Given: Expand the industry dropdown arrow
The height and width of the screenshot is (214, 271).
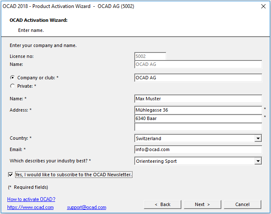Looking at the screenshot, I should (258, 161).
